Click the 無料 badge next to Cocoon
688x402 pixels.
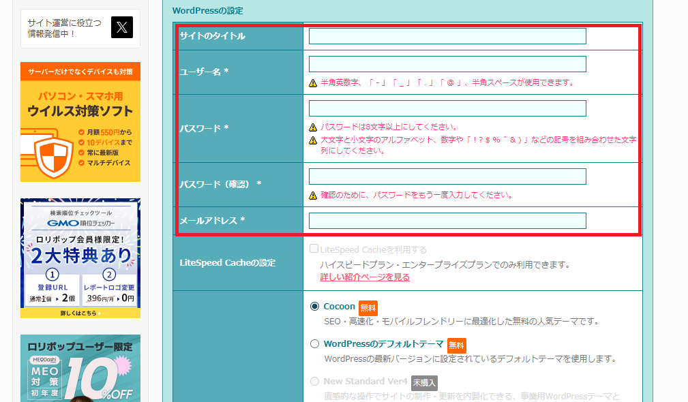pyautogui.click(x=368, y=307)
